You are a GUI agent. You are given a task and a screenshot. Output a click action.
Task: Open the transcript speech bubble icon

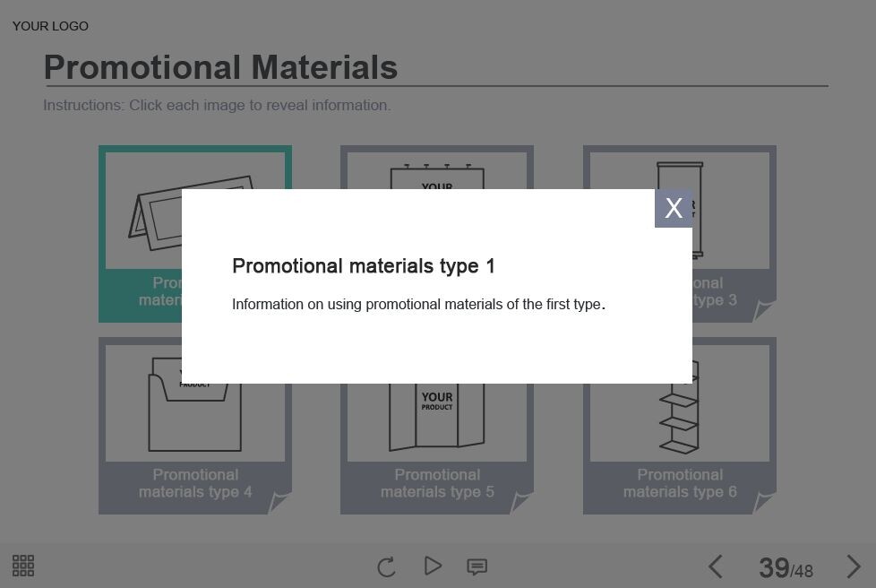click(477, 566)
